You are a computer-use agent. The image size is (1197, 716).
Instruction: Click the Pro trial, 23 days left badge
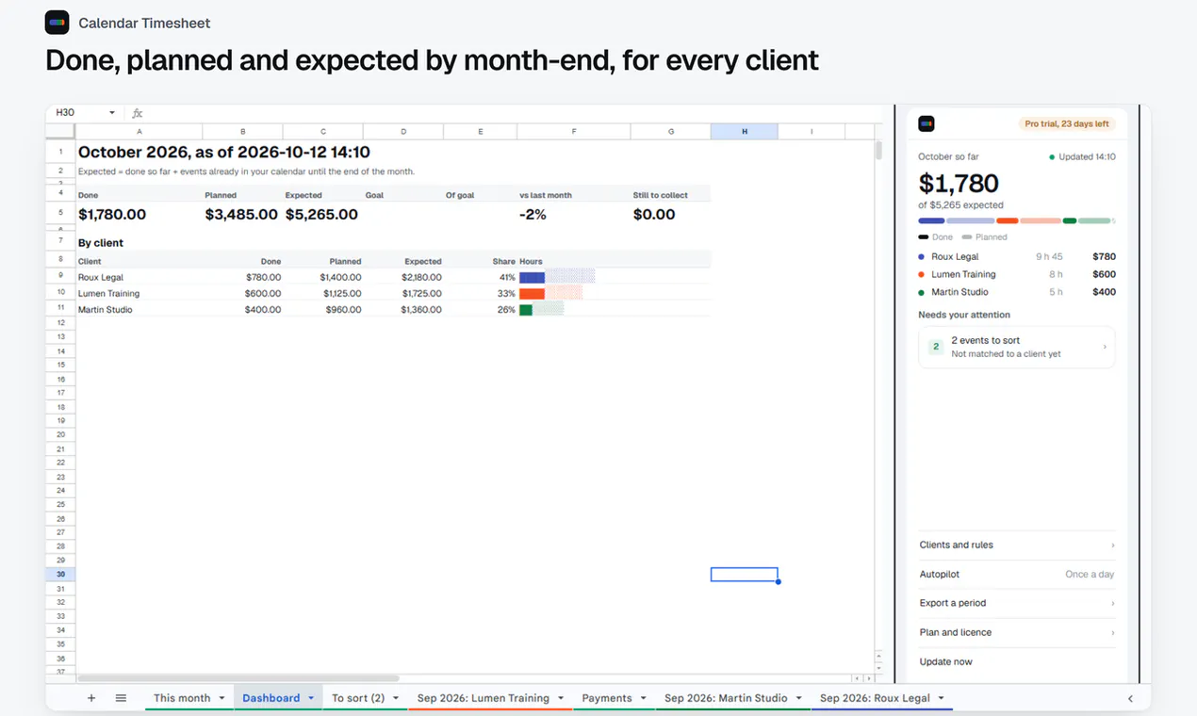click(1068, 123)
